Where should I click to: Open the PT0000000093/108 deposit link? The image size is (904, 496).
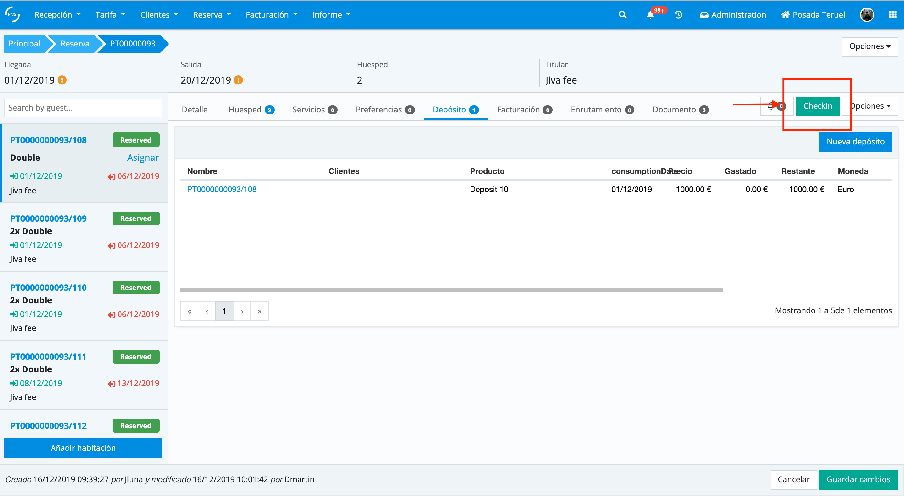[222, 189]
